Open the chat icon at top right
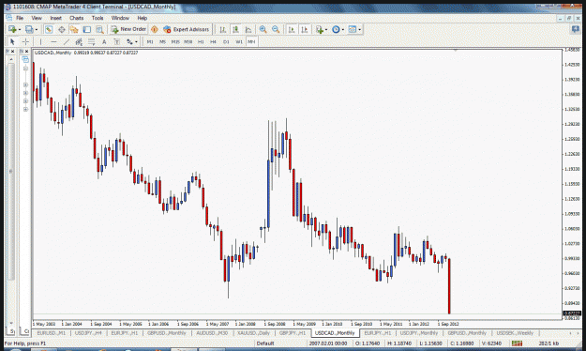The width and height of the screenshot is (586, 351). (x=576, y=29)
